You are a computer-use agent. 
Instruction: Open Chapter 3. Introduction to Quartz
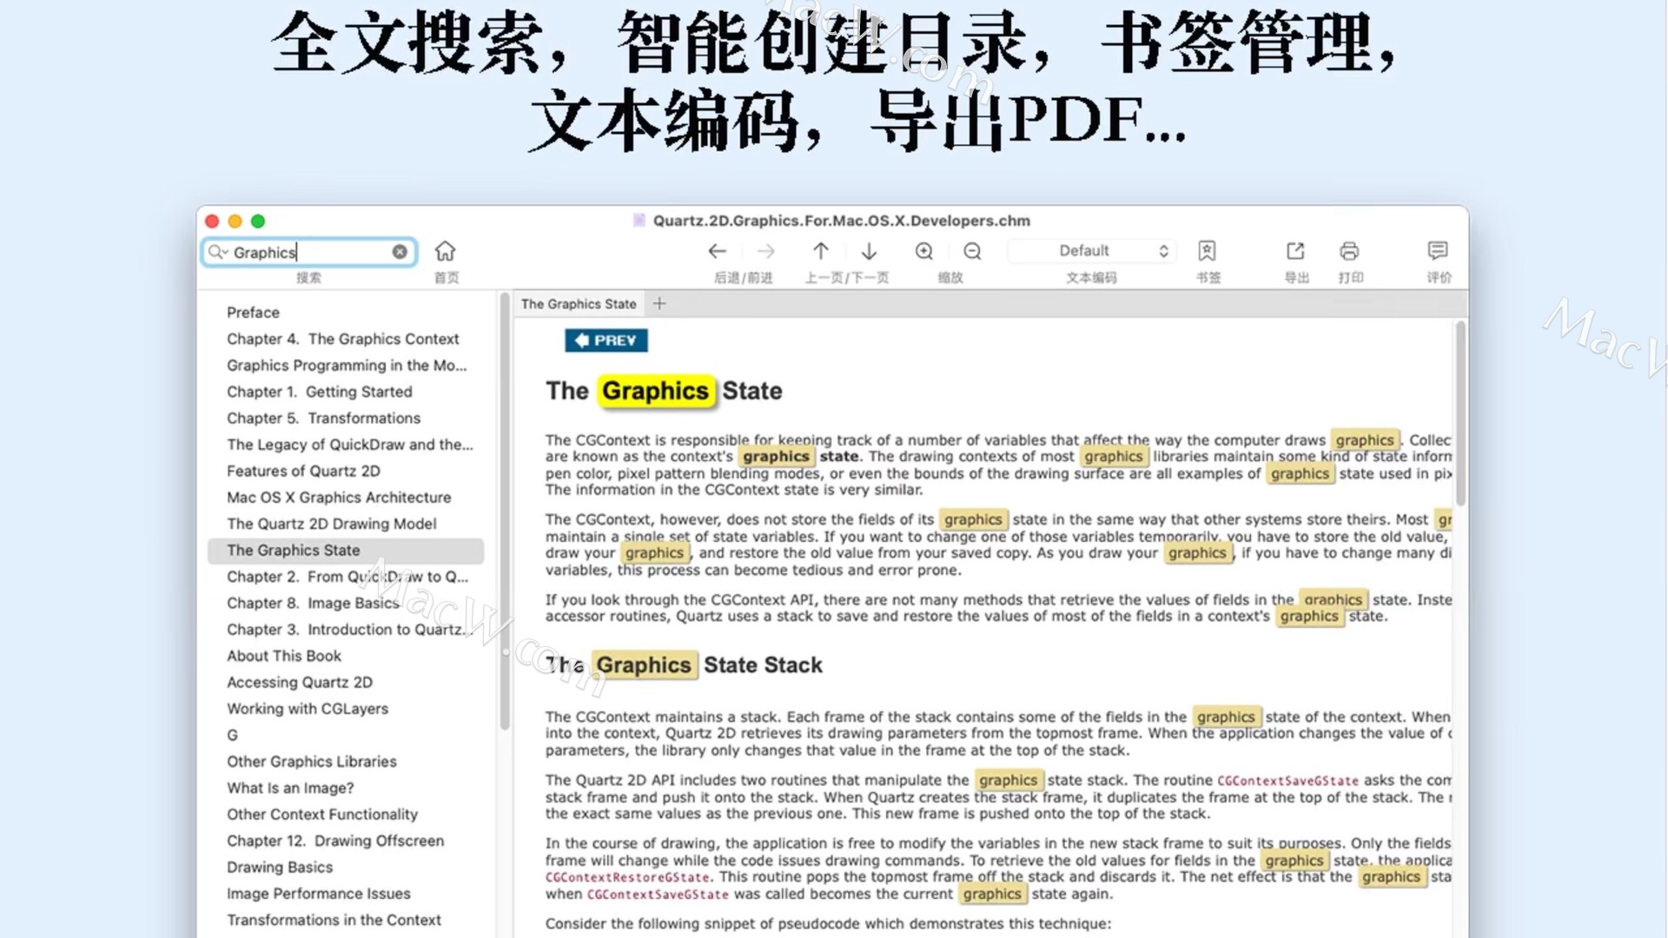(x=347, y=630)
